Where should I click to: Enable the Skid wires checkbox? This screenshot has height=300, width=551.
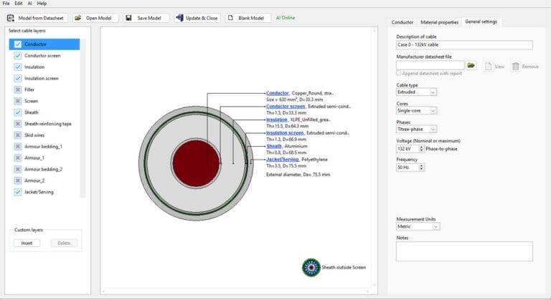coord(17,135)
